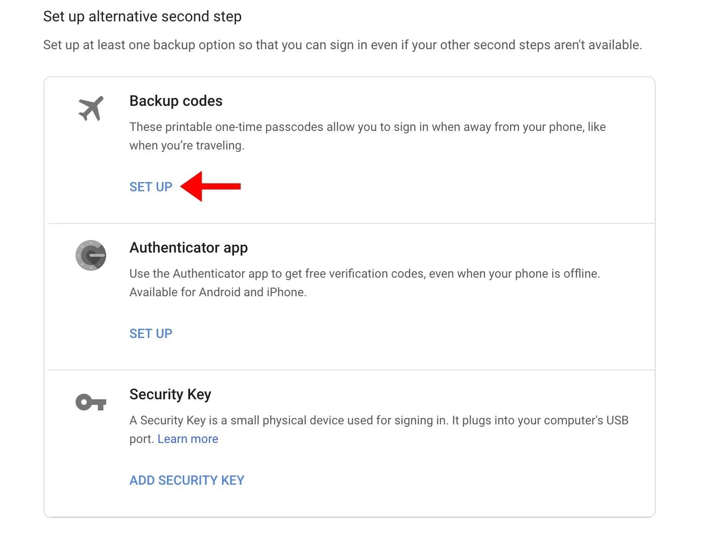Screen dimensions: 702x533
Task: Click the Security Key key icon
Action: coord(91,402)
